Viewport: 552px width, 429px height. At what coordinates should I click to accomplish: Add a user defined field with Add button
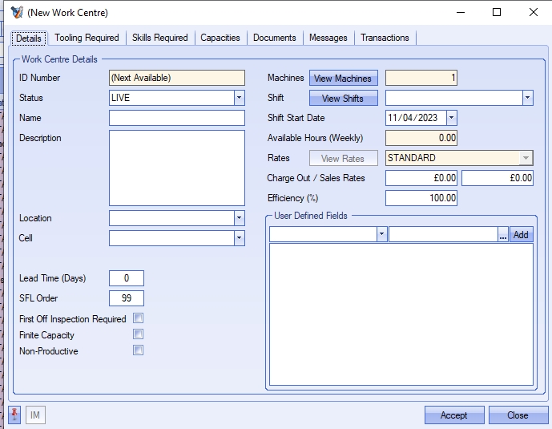(x=522, y=235)
